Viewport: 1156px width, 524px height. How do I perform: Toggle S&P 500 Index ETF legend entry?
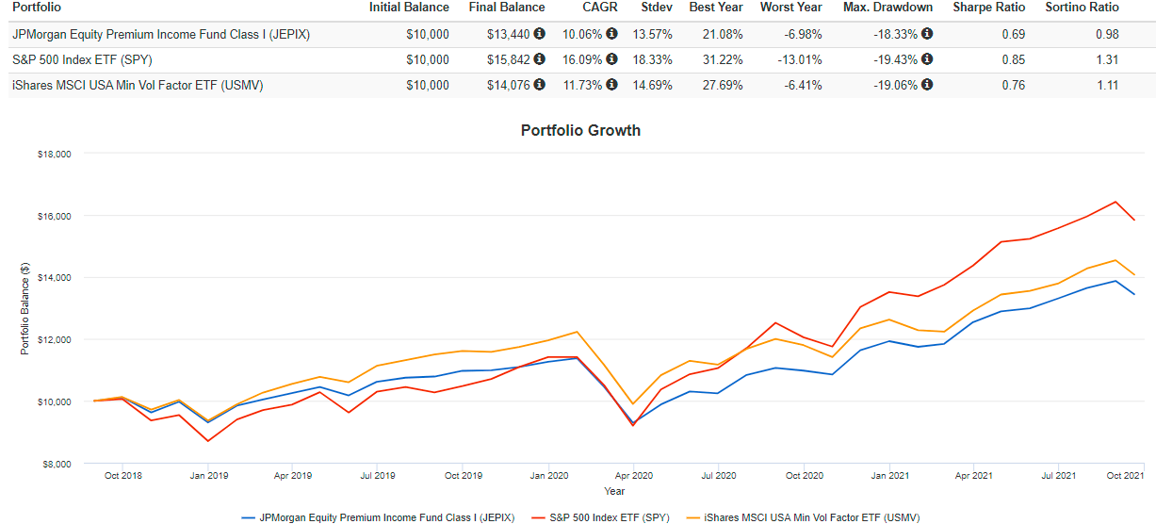coord(599,517)
